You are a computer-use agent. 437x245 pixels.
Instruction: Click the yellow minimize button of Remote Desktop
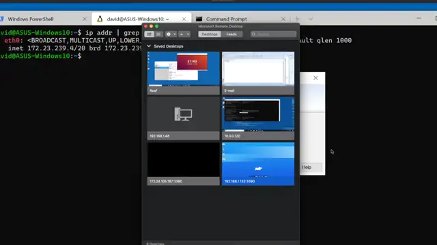tap(152, 26)
